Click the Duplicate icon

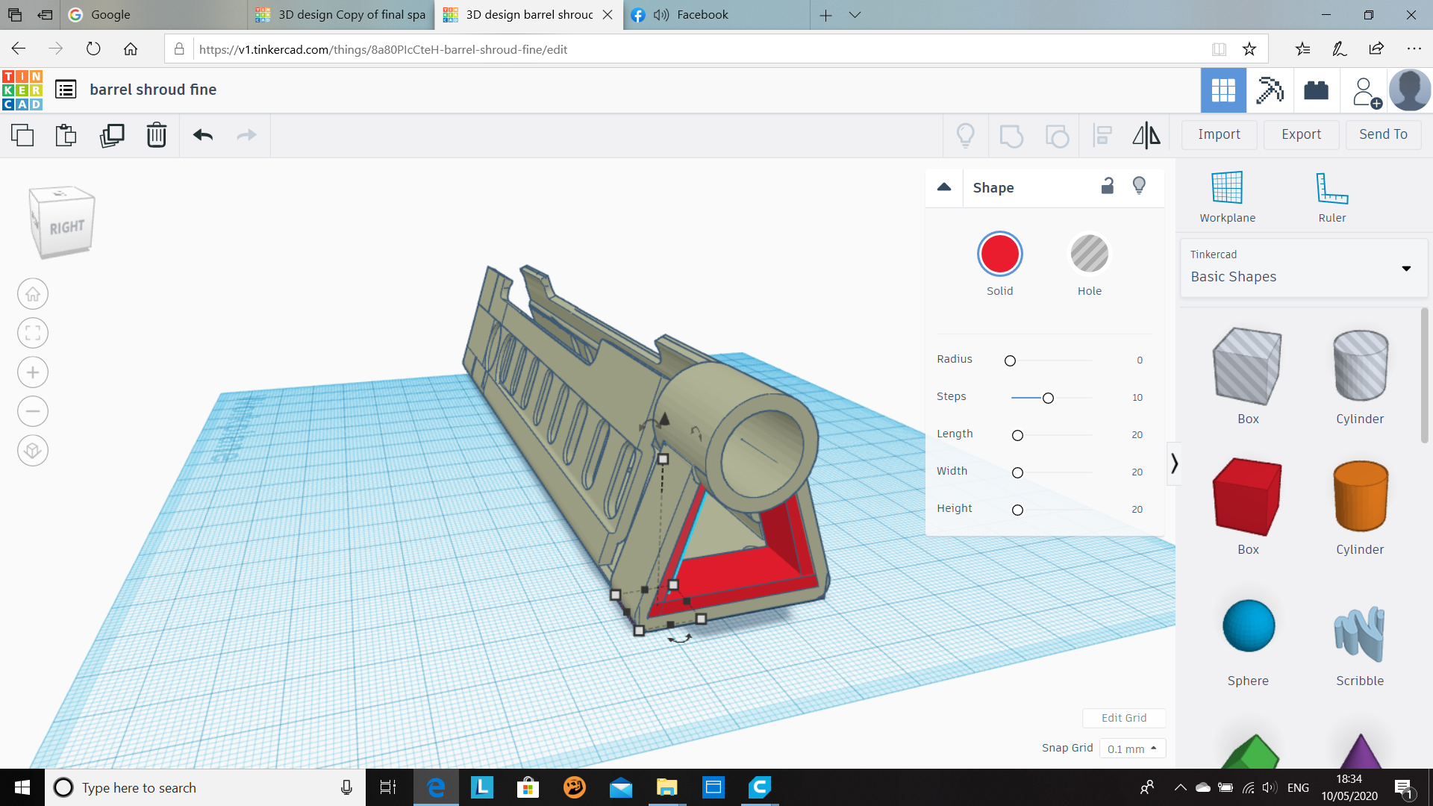click(x=112, y=135)
